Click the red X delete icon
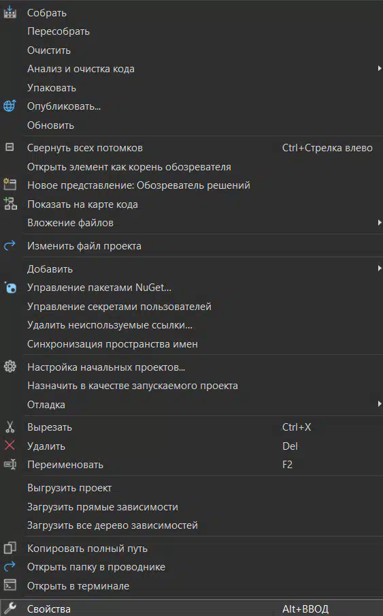The width and height of the screenshot is (383, 616). 10,445
